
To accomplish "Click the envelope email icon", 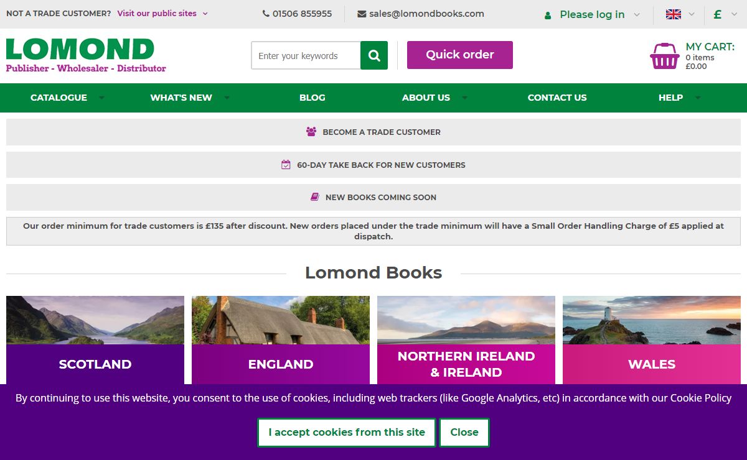I will point(362,14).
